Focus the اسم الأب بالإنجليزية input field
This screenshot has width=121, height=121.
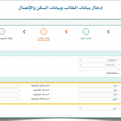point(9,90)
